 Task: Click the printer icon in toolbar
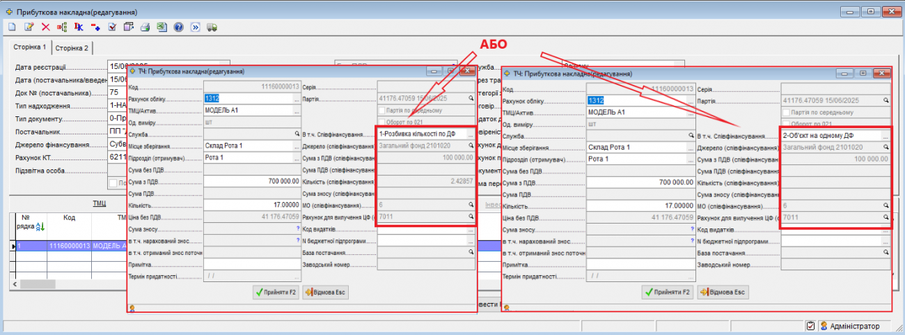145,27
